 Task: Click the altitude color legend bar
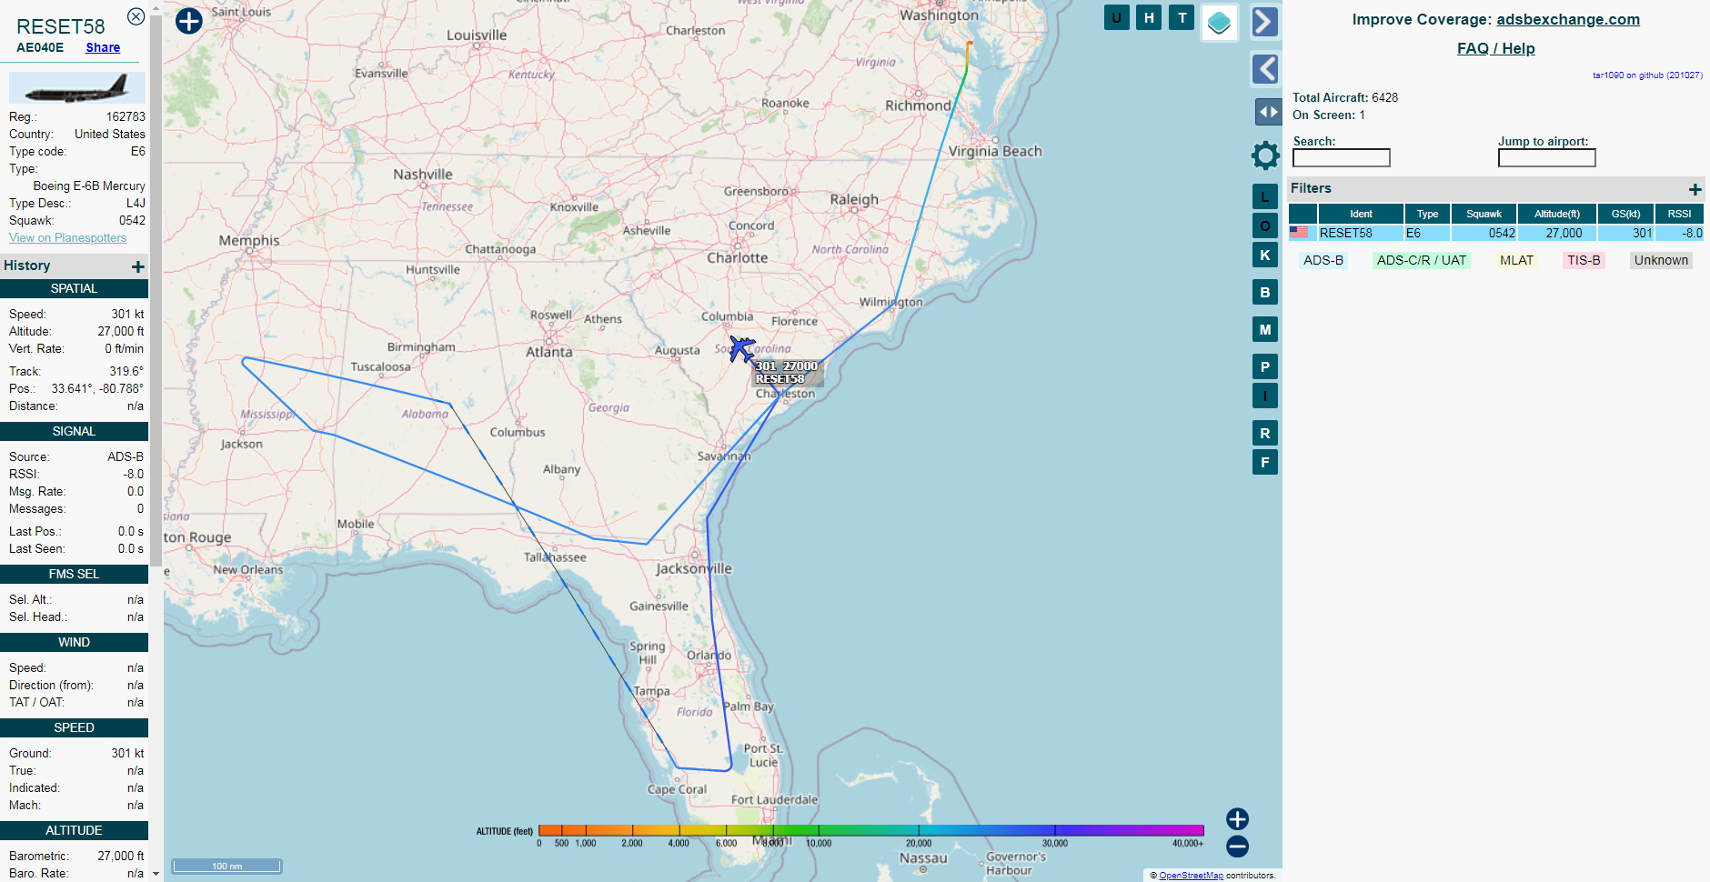(x=870, y=830)
